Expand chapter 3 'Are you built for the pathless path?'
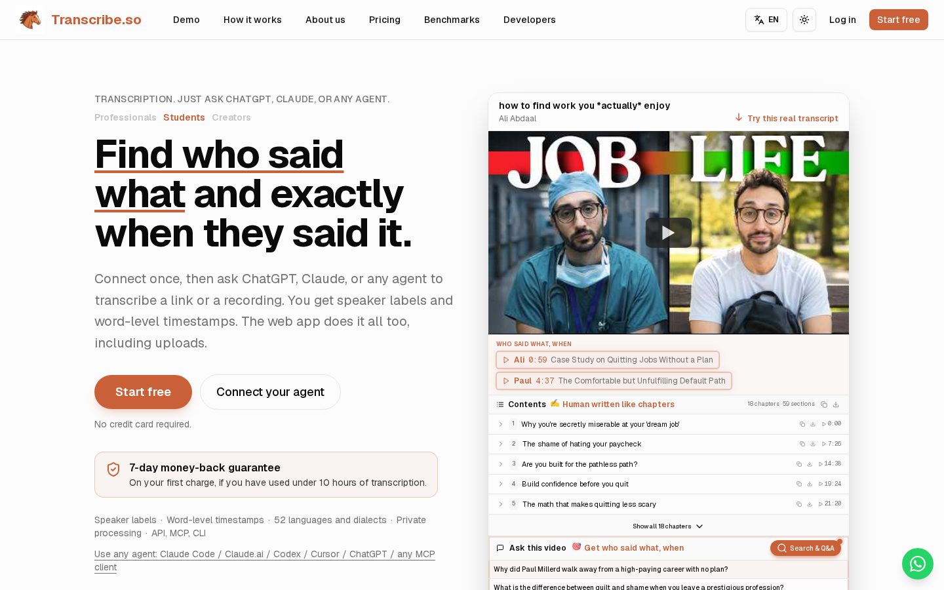The image size is (944, 590). pos(501,464)
